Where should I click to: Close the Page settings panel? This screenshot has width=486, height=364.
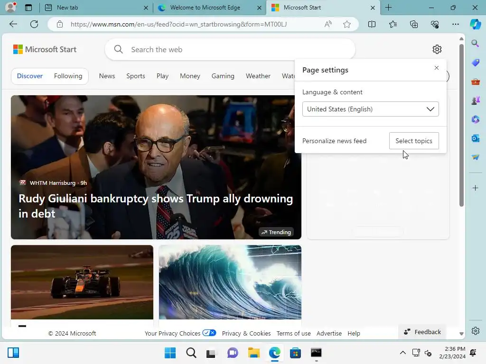pyautogui.click(x=437, y=68)
